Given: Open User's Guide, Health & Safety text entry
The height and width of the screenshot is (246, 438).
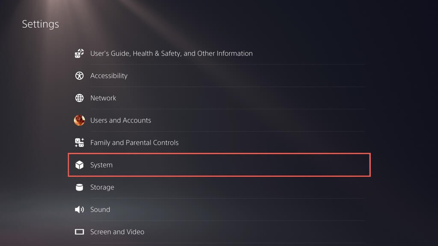Looking at the screenshot, I should [171, 53].
